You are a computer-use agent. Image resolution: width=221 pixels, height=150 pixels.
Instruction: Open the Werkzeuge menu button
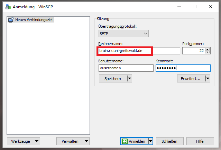pyautogui.click(x=23, y=141)
